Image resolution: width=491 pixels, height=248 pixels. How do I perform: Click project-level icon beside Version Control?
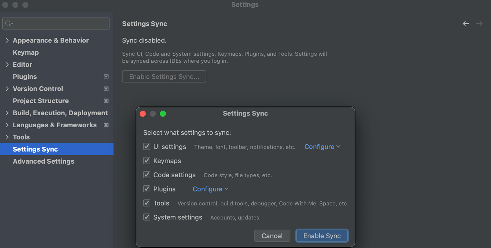click(106, 89)
